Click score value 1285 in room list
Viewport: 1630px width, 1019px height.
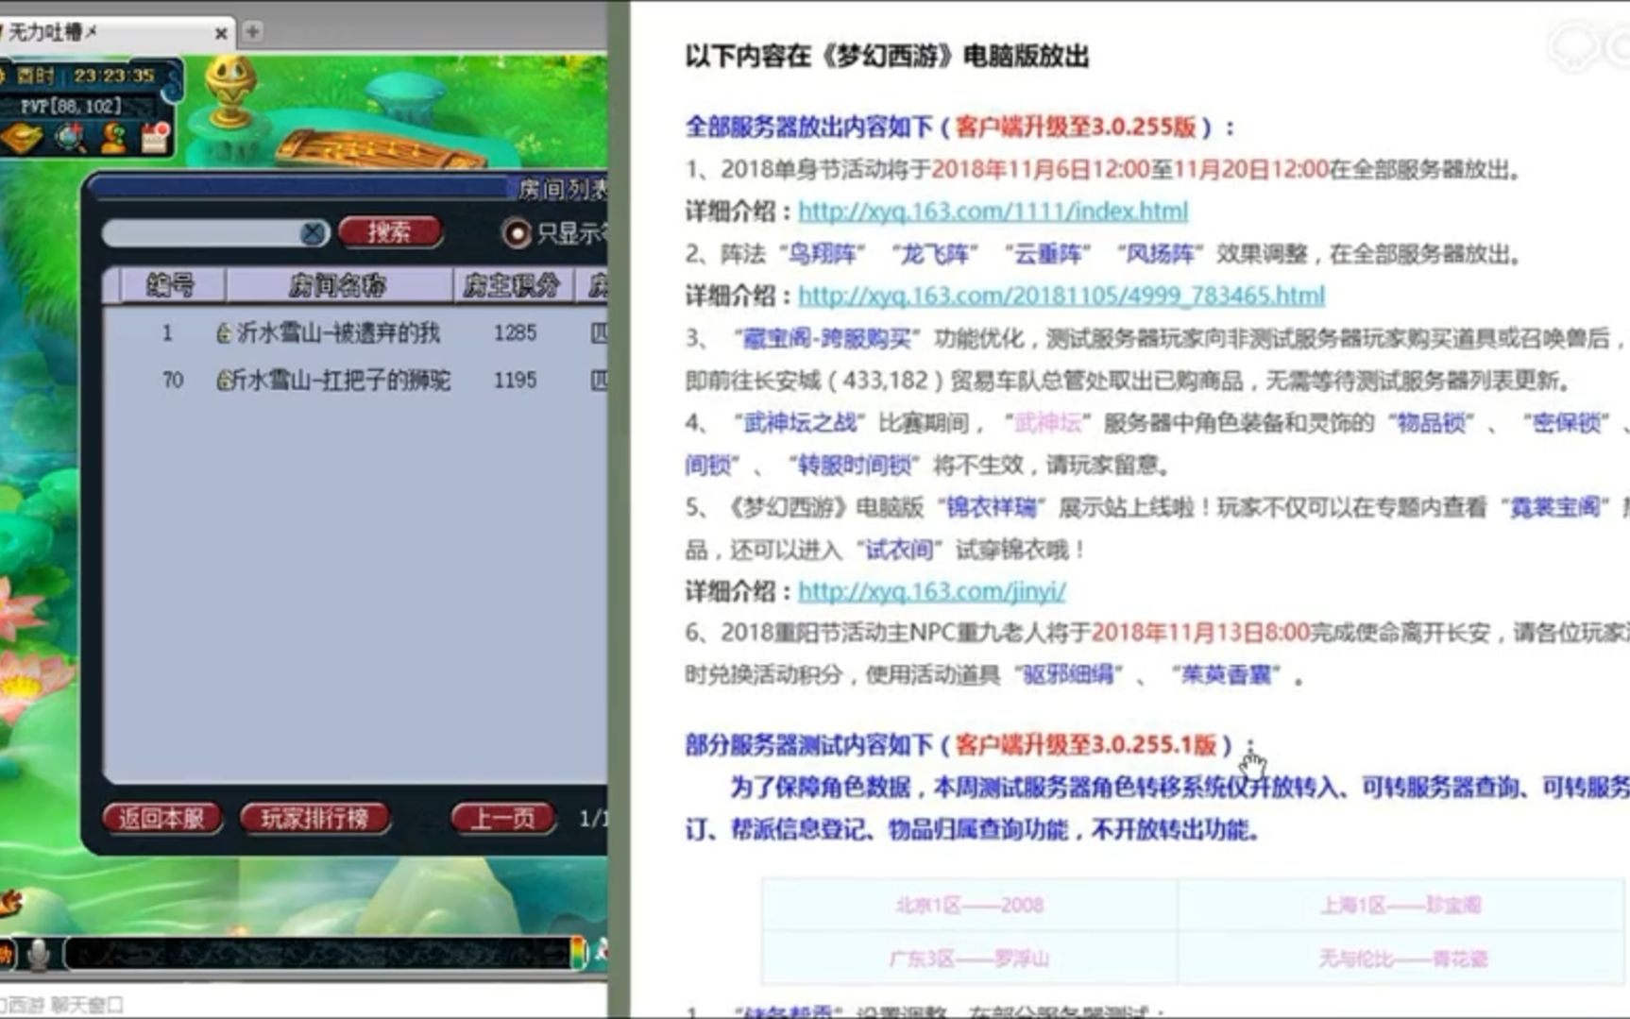(515, 332)
